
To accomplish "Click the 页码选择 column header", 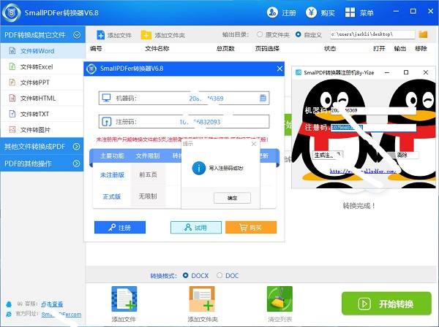I will (267, 48).
